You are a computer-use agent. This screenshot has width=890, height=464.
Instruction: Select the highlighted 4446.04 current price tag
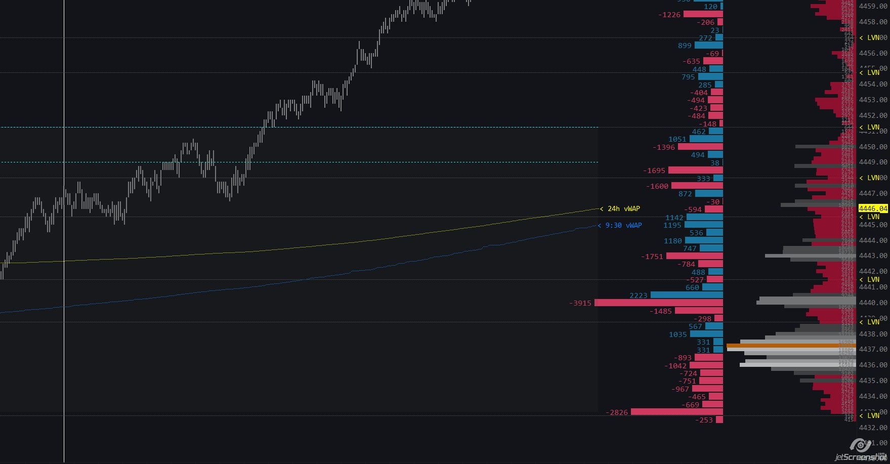click(873, 208)
